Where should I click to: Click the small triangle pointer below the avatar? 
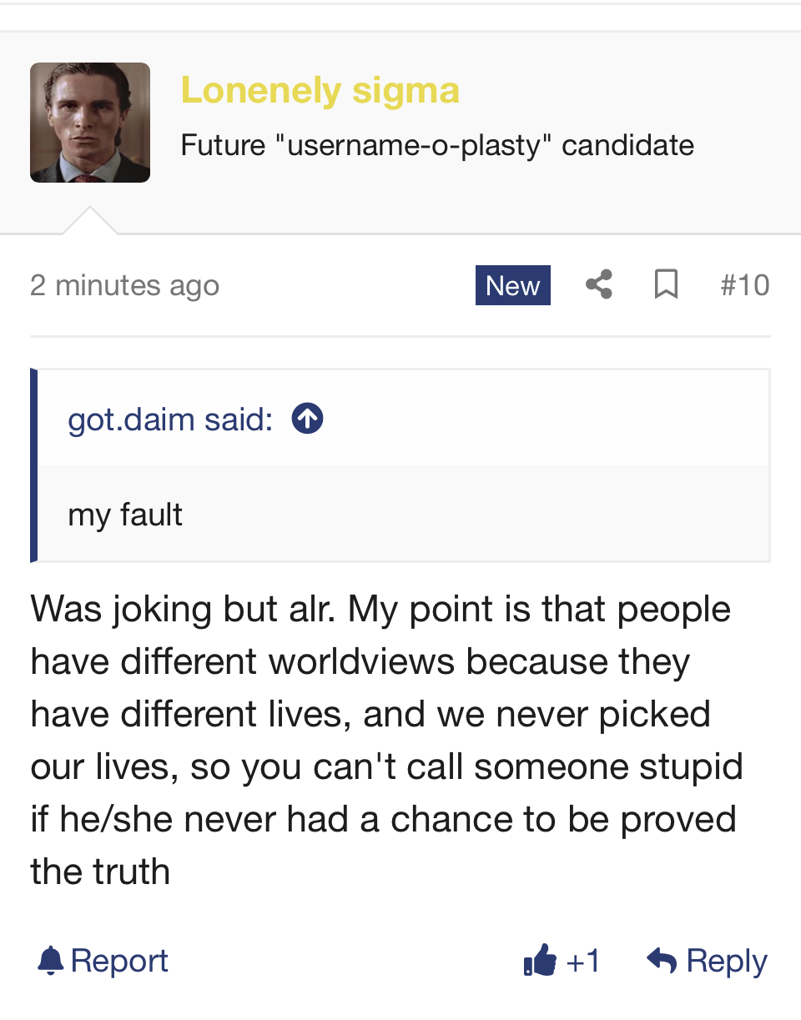coord(90,221)
